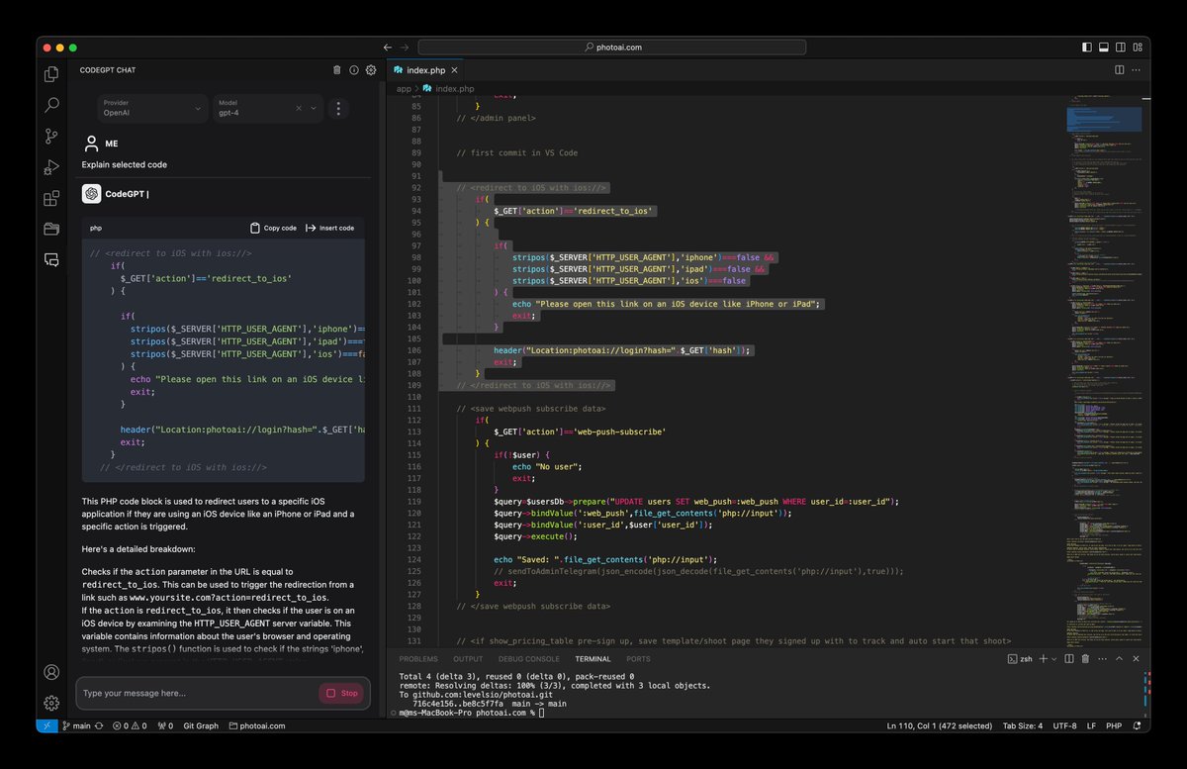Select the zsh terminal label
This screenshot has width=1187, height=769.
[1020, 658]
